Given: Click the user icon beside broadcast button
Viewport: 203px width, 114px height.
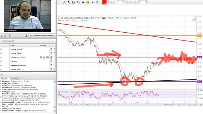Looking at the screenshot, I should point(26,35).
